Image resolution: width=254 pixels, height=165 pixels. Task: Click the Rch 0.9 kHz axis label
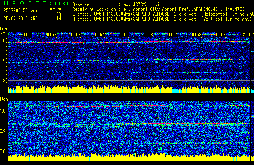point(3,131)
